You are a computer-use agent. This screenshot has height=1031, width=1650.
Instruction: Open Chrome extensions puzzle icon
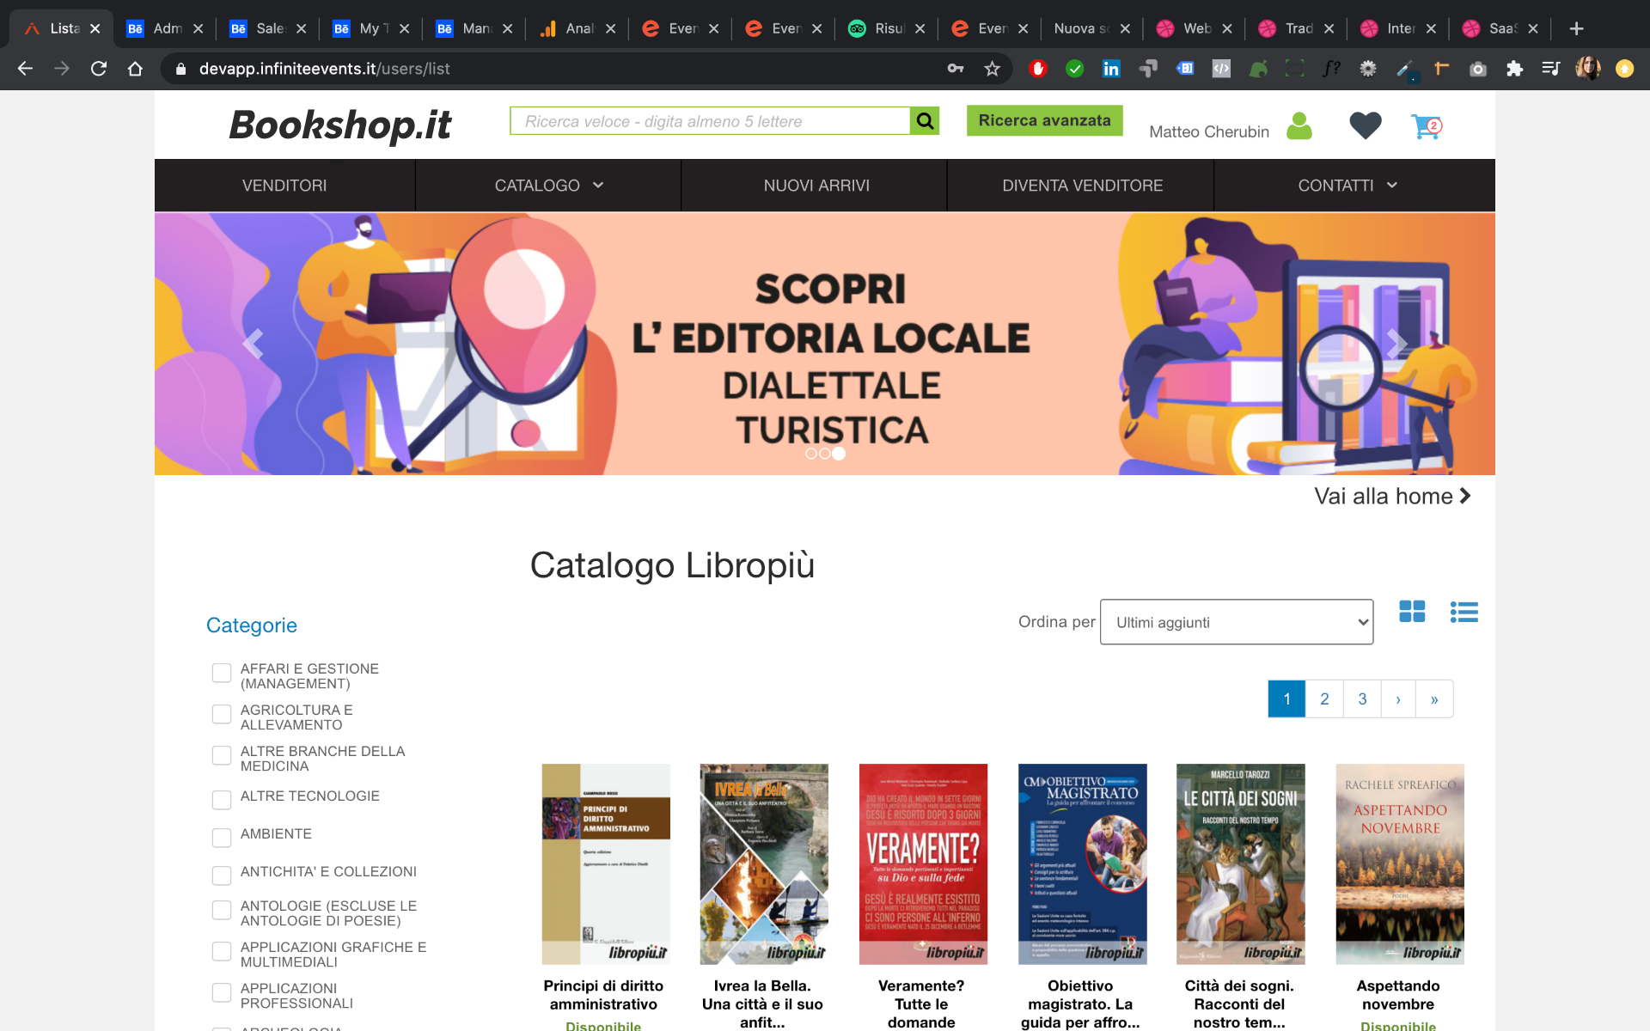pyautogui.click(x=1514, y=69)
